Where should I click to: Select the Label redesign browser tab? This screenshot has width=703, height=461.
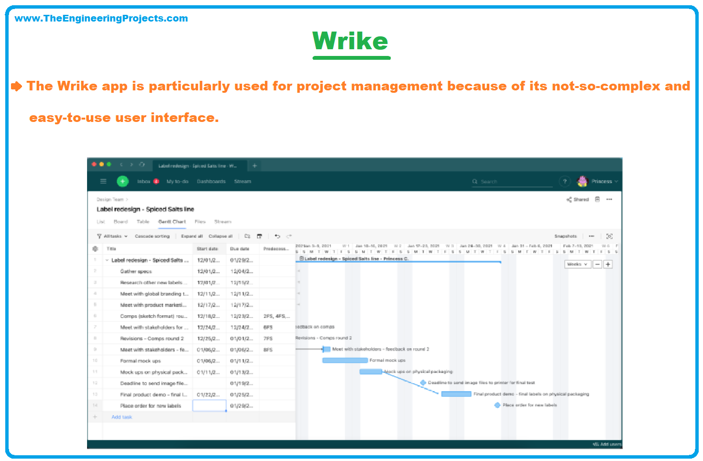199,166
